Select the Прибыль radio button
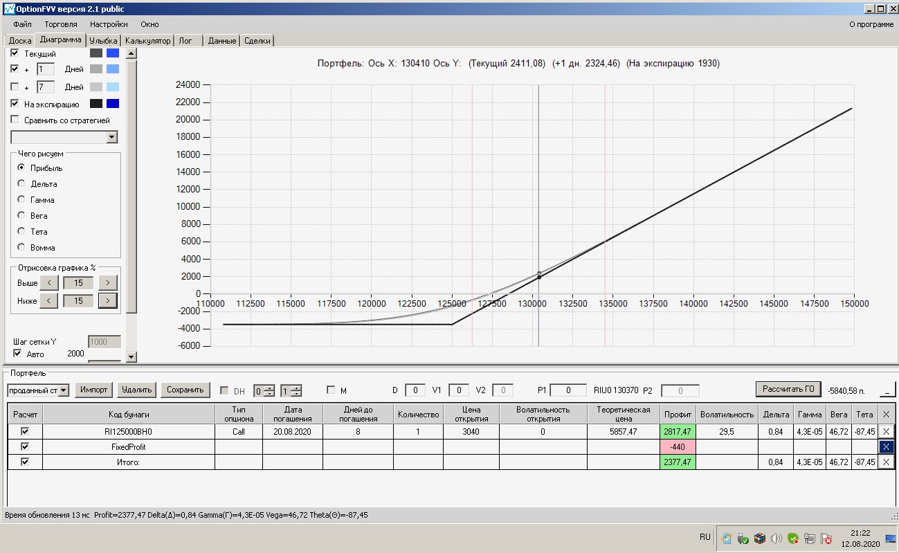The image size is (899, 553). [x=21, y=167]
